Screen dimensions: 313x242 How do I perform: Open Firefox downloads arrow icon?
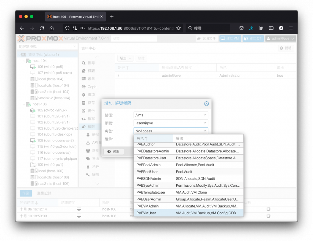[x=251, y=28]
